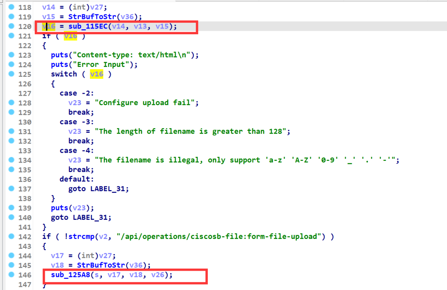Select argument s in sub_125A8 call
Image resolution: width=447 pixels, height=290 pixels.
(96, 275)
